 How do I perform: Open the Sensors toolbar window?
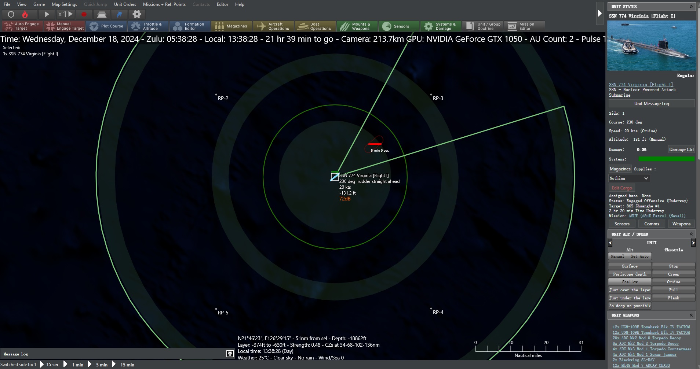[x=399, y=26]
